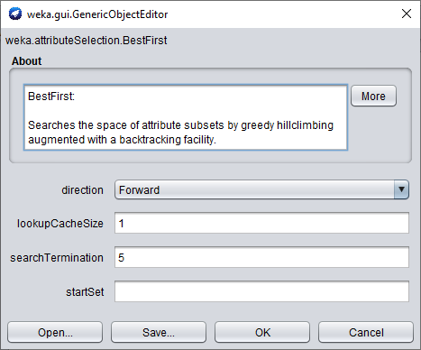Confirm settings with OK button
This screenshot has width=421, height=350.
[262, 332]
